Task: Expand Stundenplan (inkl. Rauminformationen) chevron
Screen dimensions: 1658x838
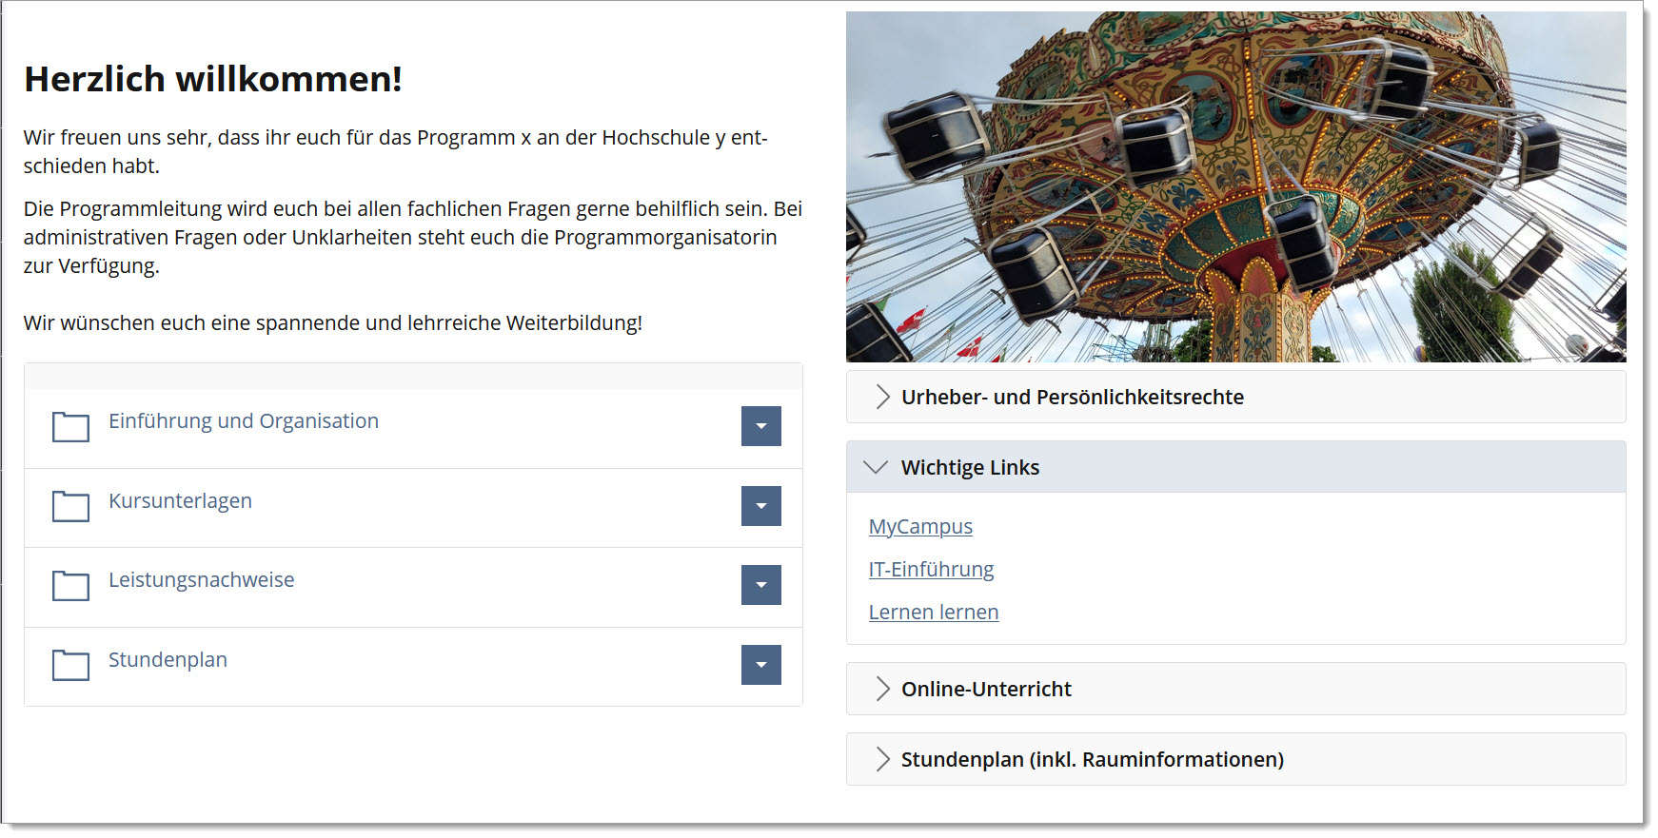Action: tap(881, 759)
